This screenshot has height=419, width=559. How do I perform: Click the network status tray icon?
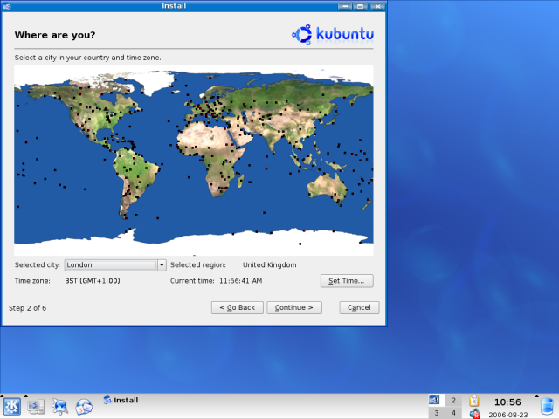[x=474, y=414]
